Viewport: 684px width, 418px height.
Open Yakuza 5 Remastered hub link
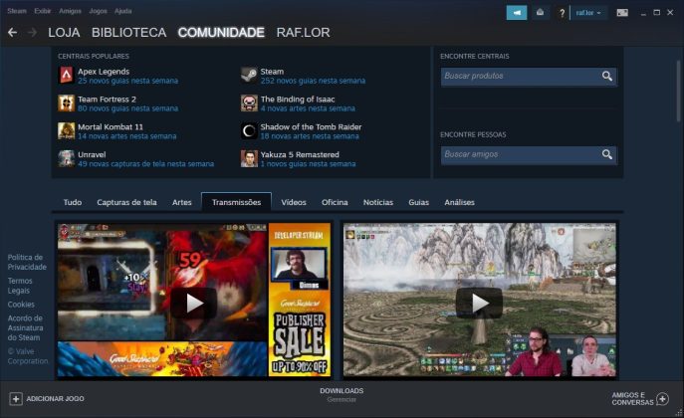pyautogui.click(x=300, y=154)
